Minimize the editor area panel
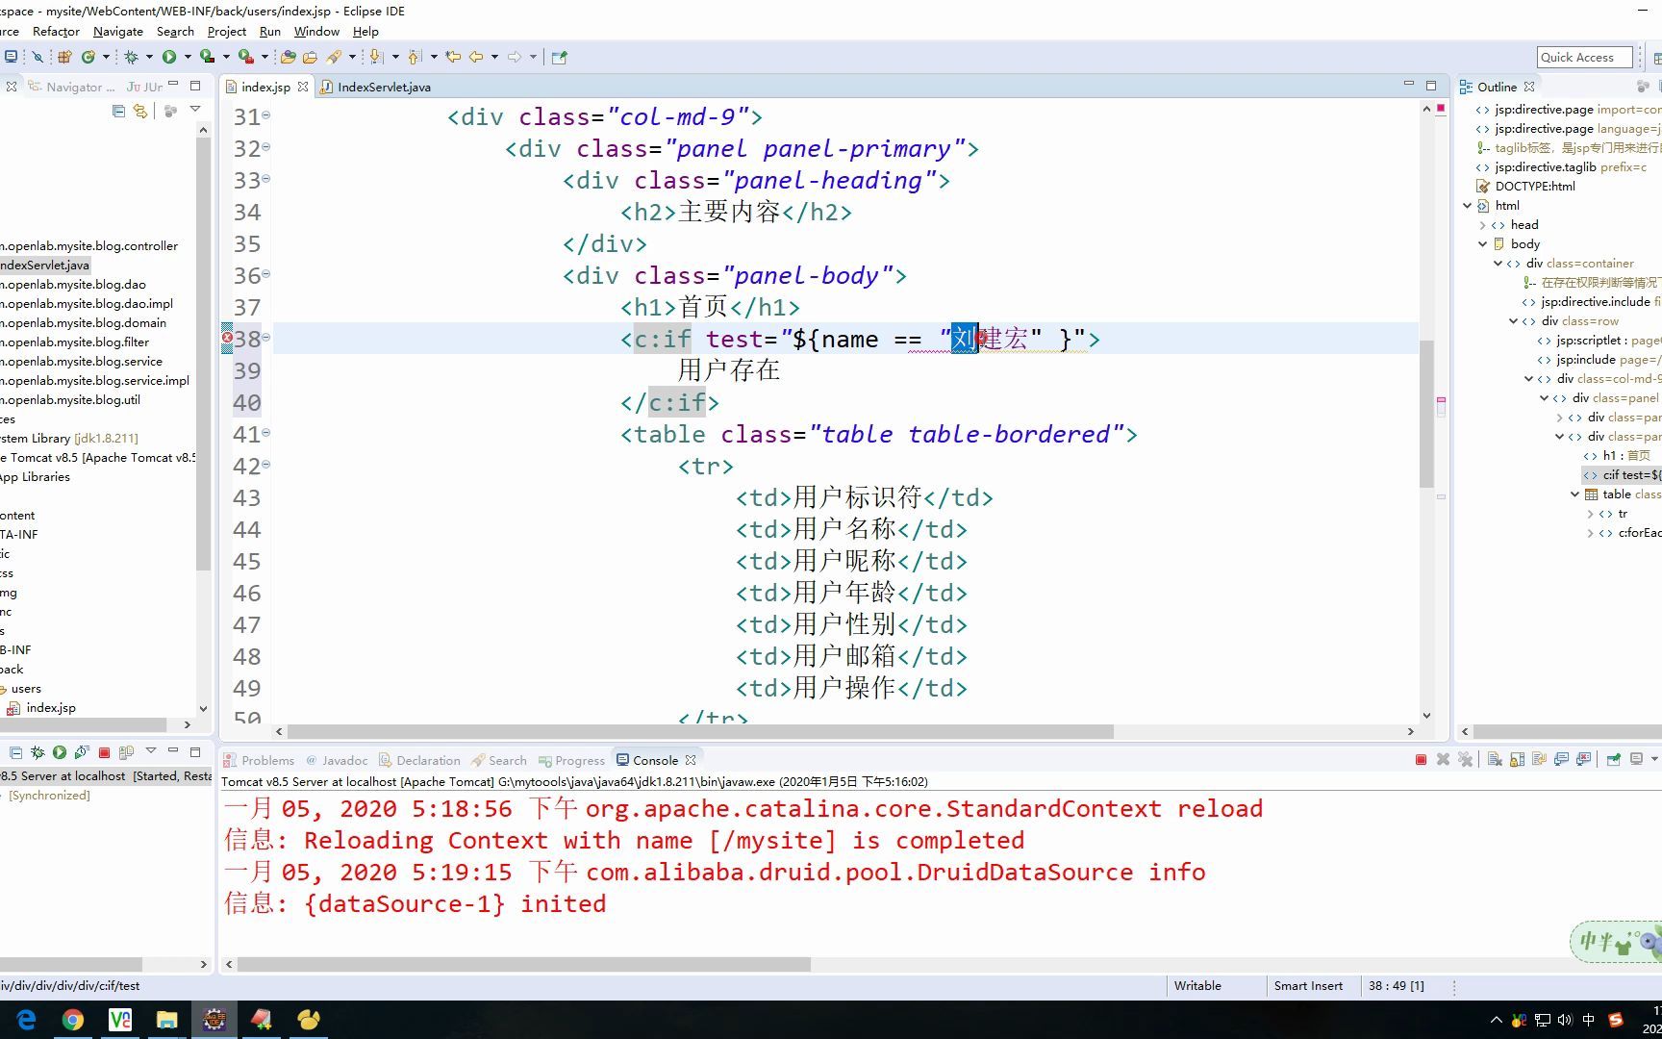Viewport: 1662px width, 1039px height. click(1409, 85)
